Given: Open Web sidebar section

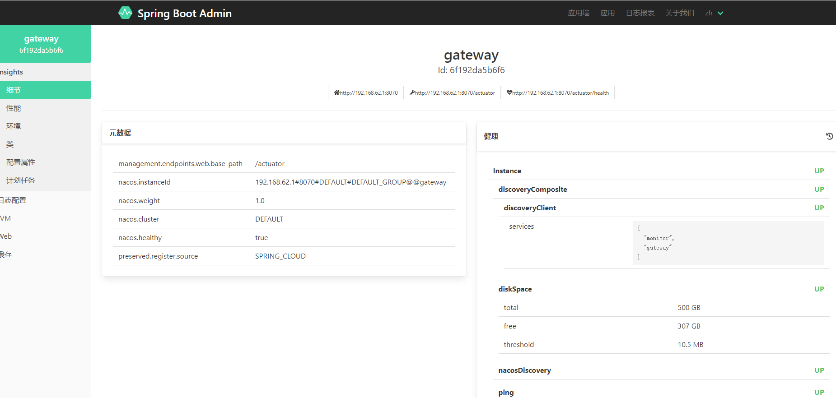Looking at the screenshot, I should tap(45, 236).
